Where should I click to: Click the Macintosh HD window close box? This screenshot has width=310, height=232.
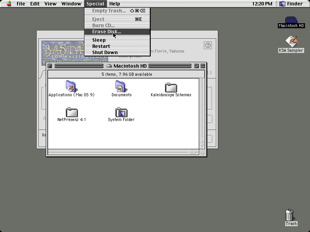(x=50, y=66)
